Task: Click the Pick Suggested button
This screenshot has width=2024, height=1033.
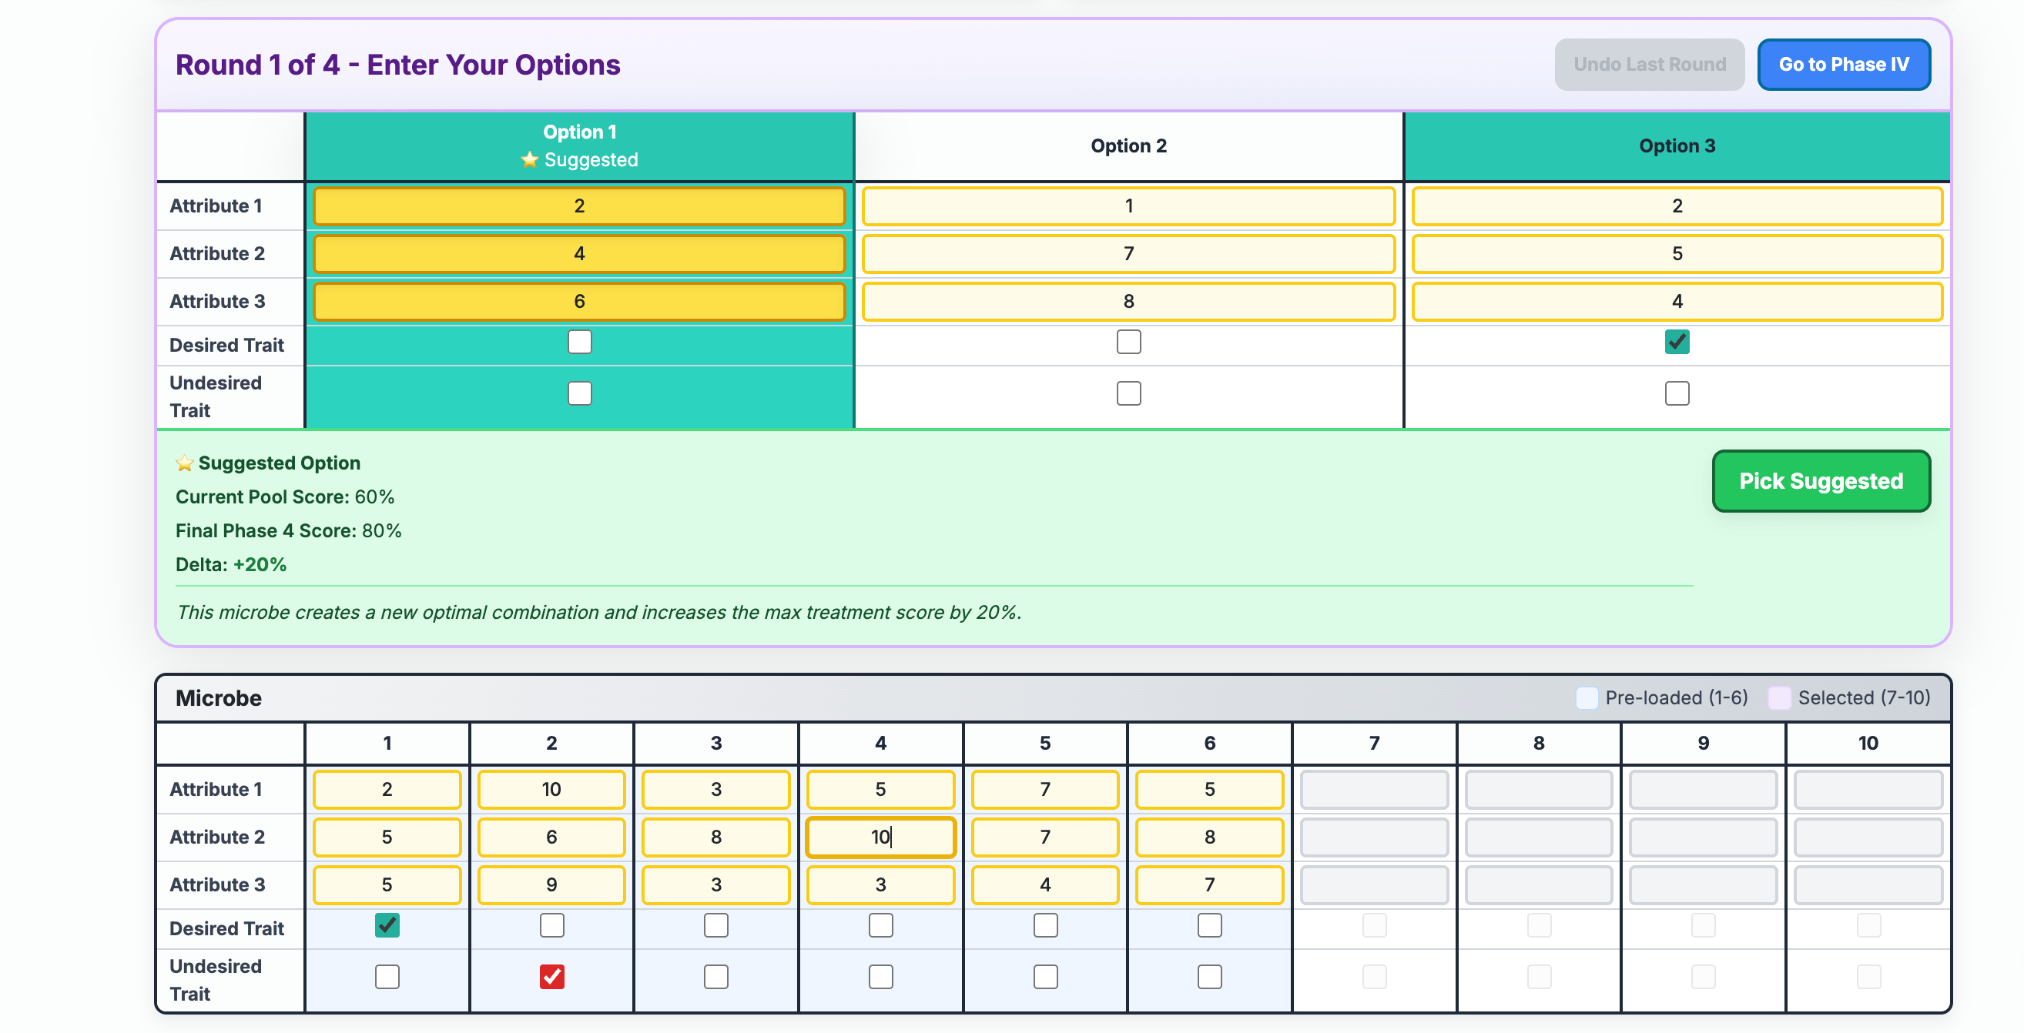Action: [1821, 481]
